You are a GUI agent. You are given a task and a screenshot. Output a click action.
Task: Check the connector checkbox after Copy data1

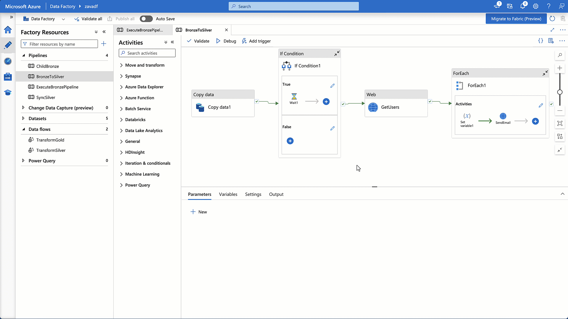tap(257, 101)
